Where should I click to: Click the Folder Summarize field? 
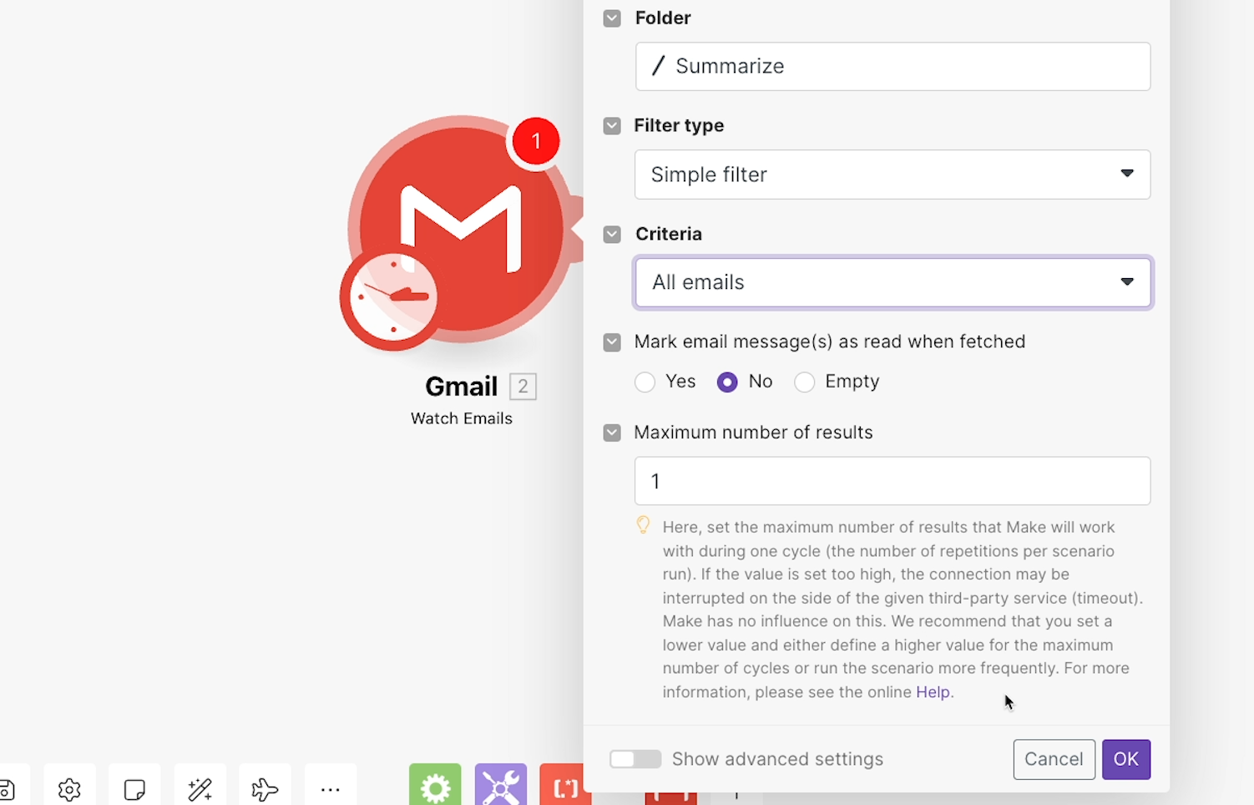click(892, 67)
